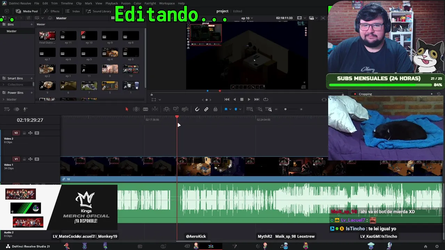The width and height of the screenshot is (445, 250).
Task: Toggle loop playback
Action: pyautogui.click(x=266, y=99)
